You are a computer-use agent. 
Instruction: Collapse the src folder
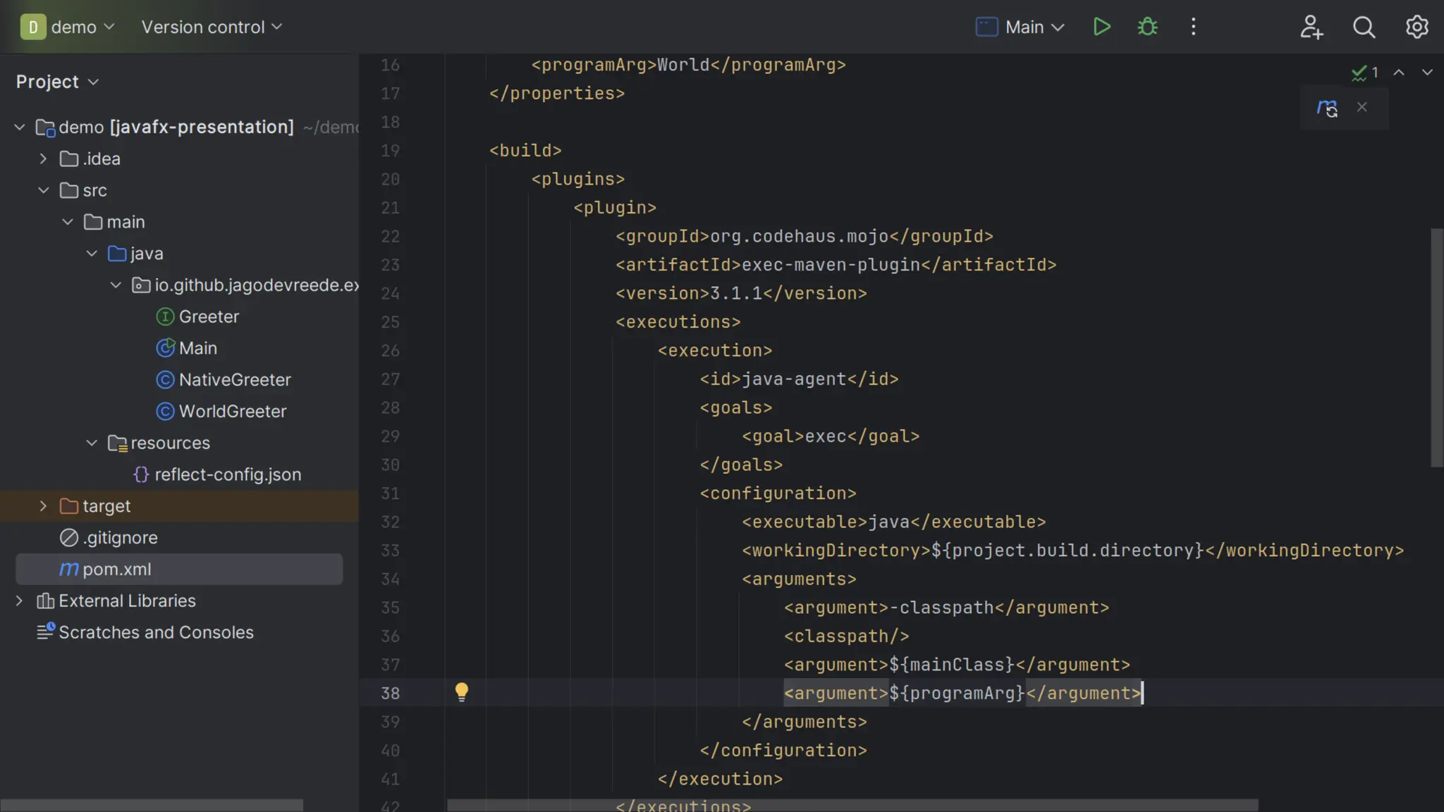[43, 190]
